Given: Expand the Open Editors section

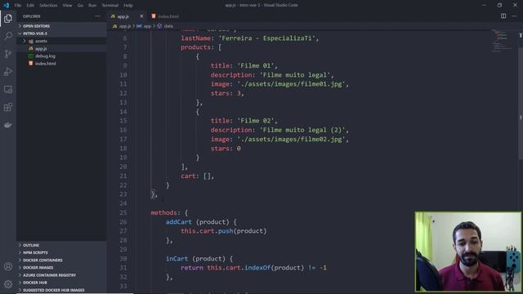Looking at the screenshot, I should coord(62,26).
